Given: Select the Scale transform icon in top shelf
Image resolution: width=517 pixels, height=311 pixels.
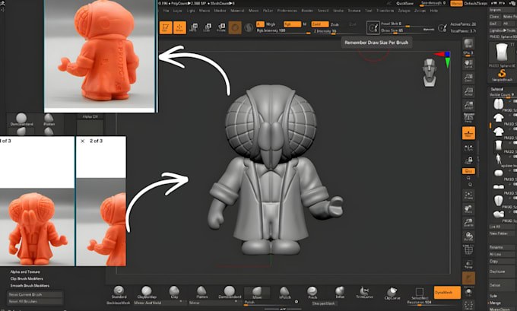Looking at the screenshot, I should click(207, 27).
